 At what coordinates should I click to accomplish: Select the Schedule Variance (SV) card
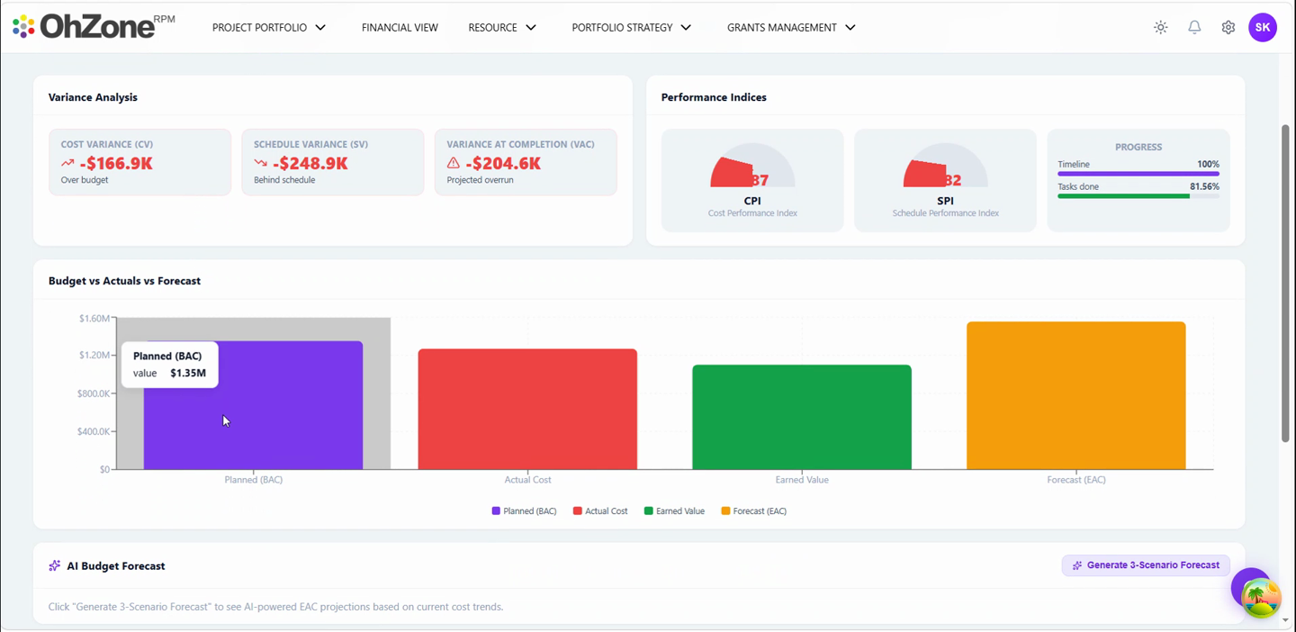[x=333, y=162]
